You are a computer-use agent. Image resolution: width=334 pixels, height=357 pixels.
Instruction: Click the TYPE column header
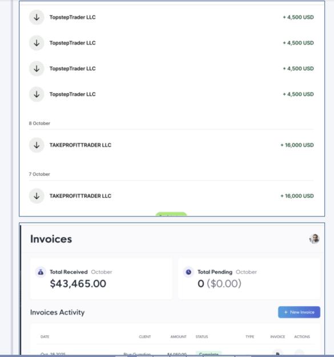[x=250, y=337]
